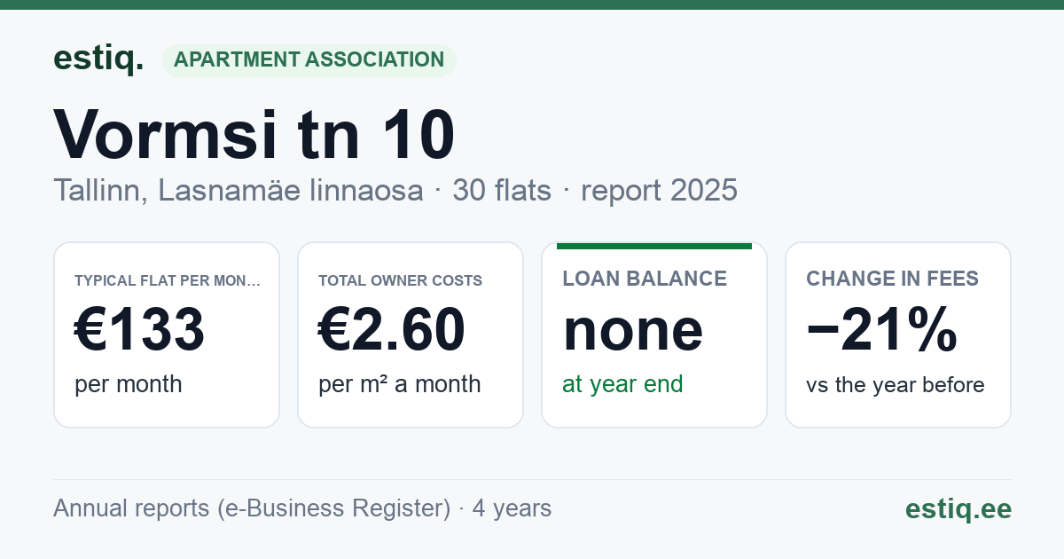Click the 'per m² a month' text
The image size is (1064, 559).
pyautogui.click(x=400, y=384)
